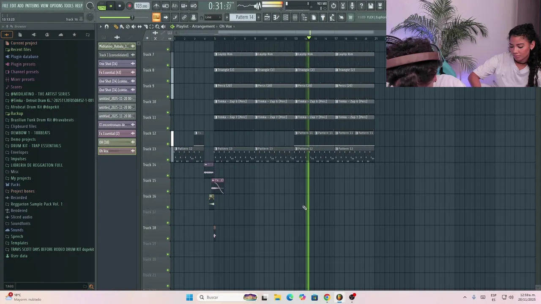Image resolution: width=541 pixels, height=304 pixels.
Task: Open the EDIT menu
Action: [x=13, y=5]
